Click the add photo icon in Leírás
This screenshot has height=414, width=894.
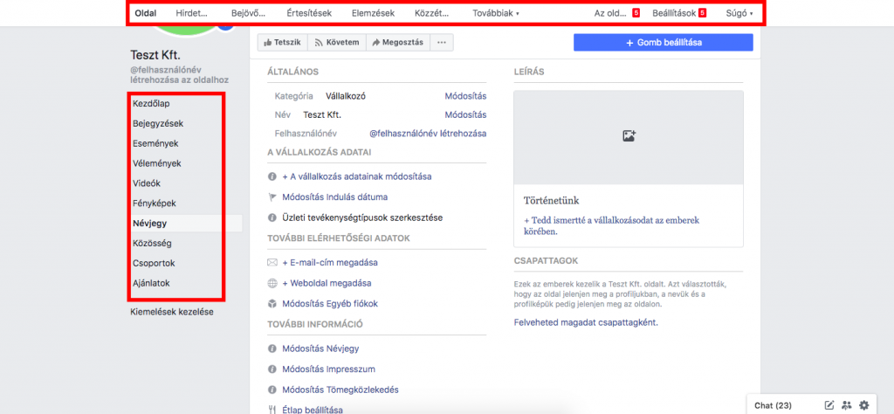click(x=629, y=136)
